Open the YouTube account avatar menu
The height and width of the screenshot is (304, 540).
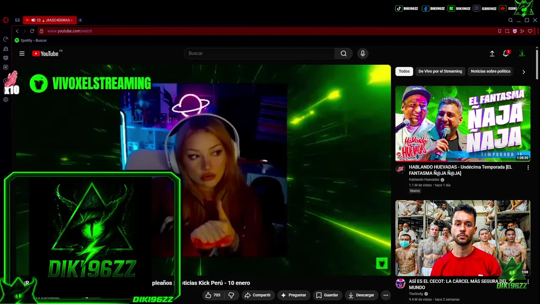point(522,53)
